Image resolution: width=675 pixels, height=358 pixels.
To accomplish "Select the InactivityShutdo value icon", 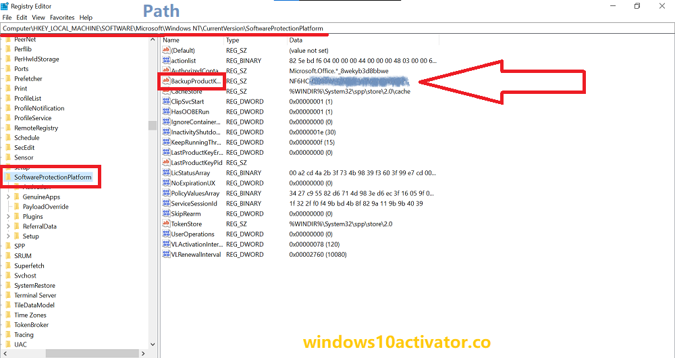I will 166,132.
